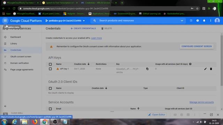
Task: Open the header three-dot settings menu
Action: pyautogui.click(x=210, y=21)
